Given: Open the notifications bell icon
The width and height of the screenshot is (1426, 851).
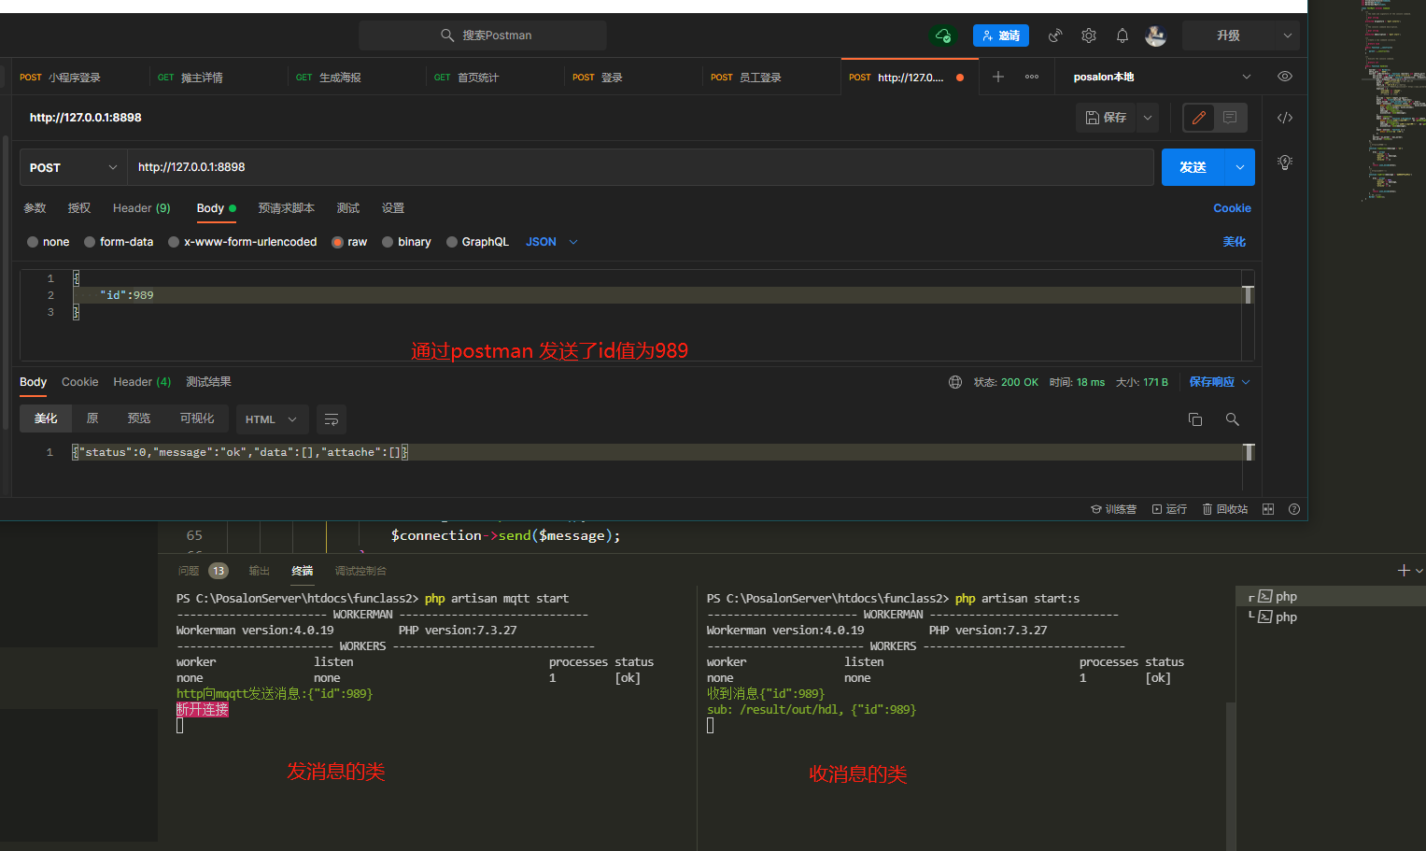Looking at the screenshot, I should pos(1122,35).
